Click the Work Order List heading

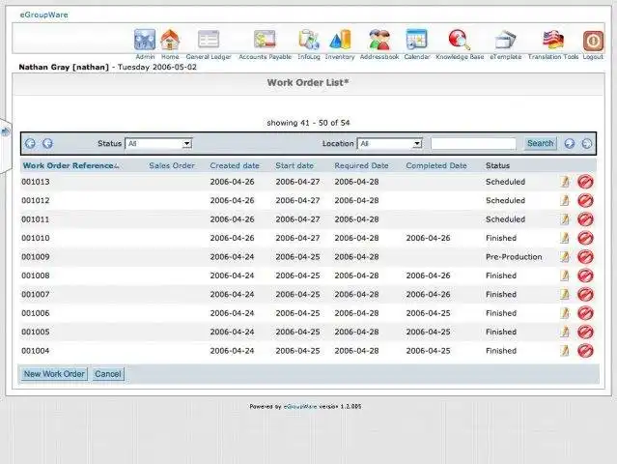[308, 83]
